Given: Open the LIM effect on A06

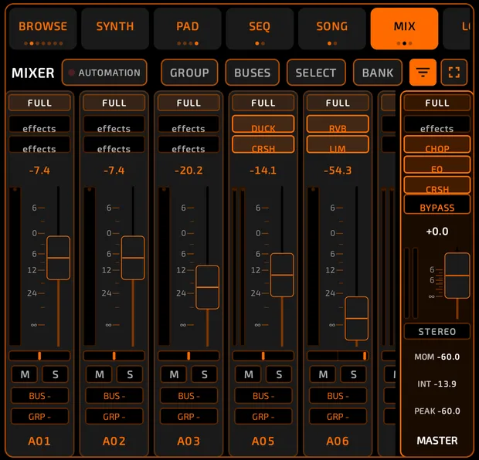Looking at the screenshot, I should pyautogui.click(x=338, y=144).
